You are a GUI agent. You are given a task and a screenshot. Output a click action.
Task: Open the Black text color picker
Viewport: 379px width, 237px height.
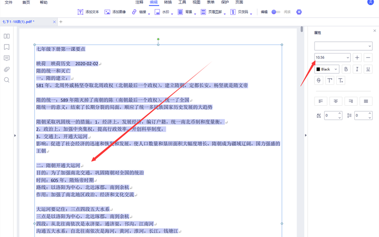[327, 69]
